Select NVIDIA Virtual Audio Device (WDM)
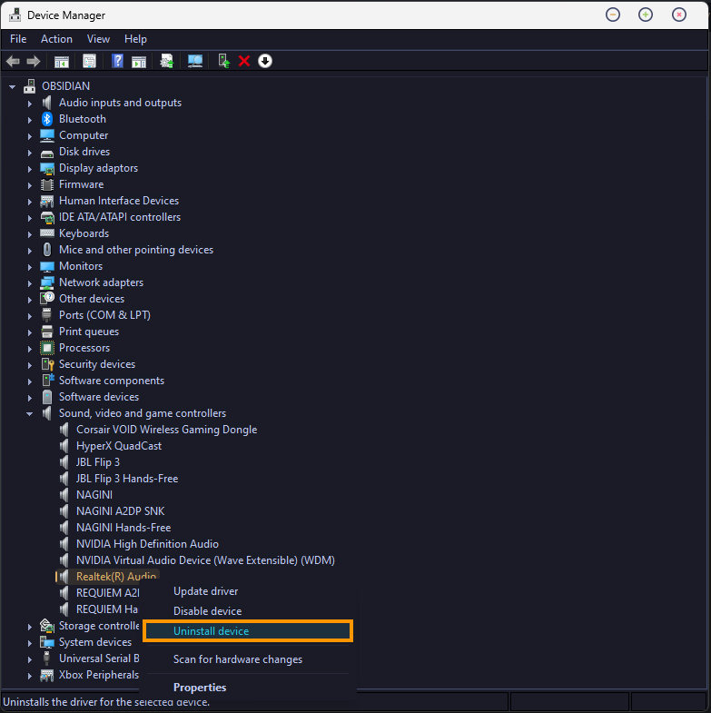This screenshot has height=713, width=711. pos(205,560)
